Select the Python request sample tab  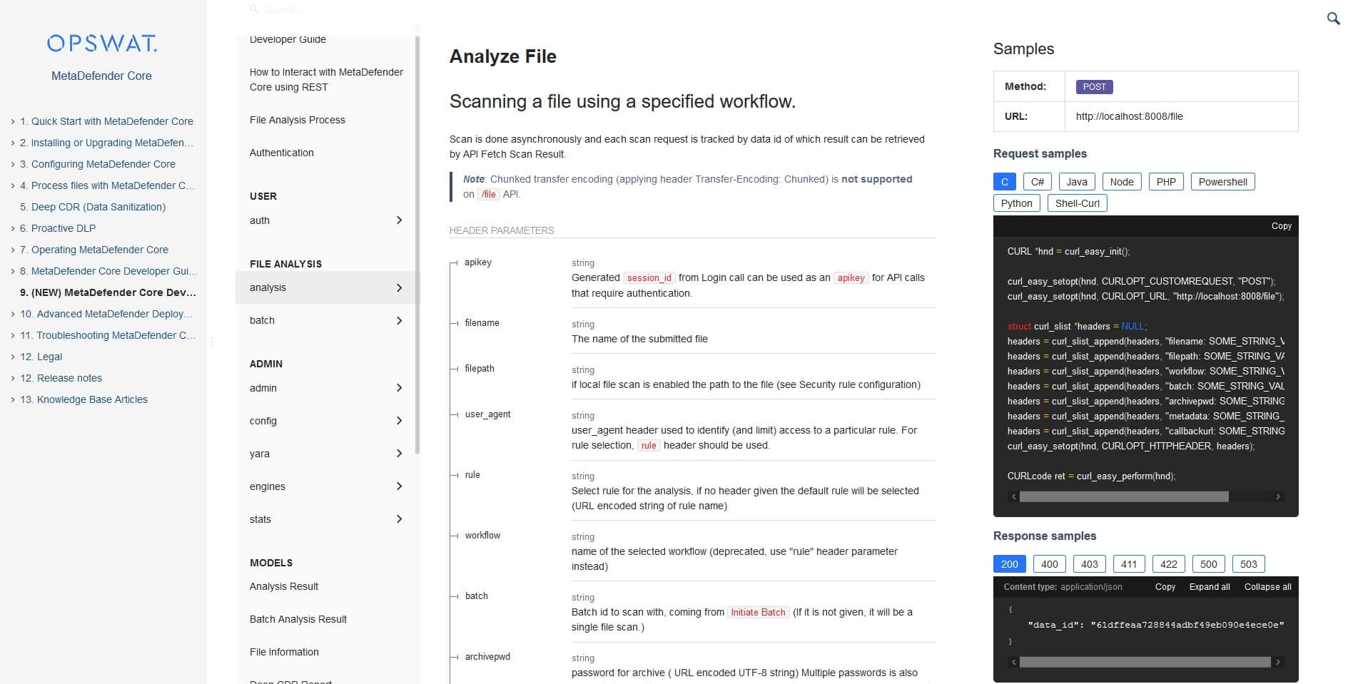(x=1016, y=203)
